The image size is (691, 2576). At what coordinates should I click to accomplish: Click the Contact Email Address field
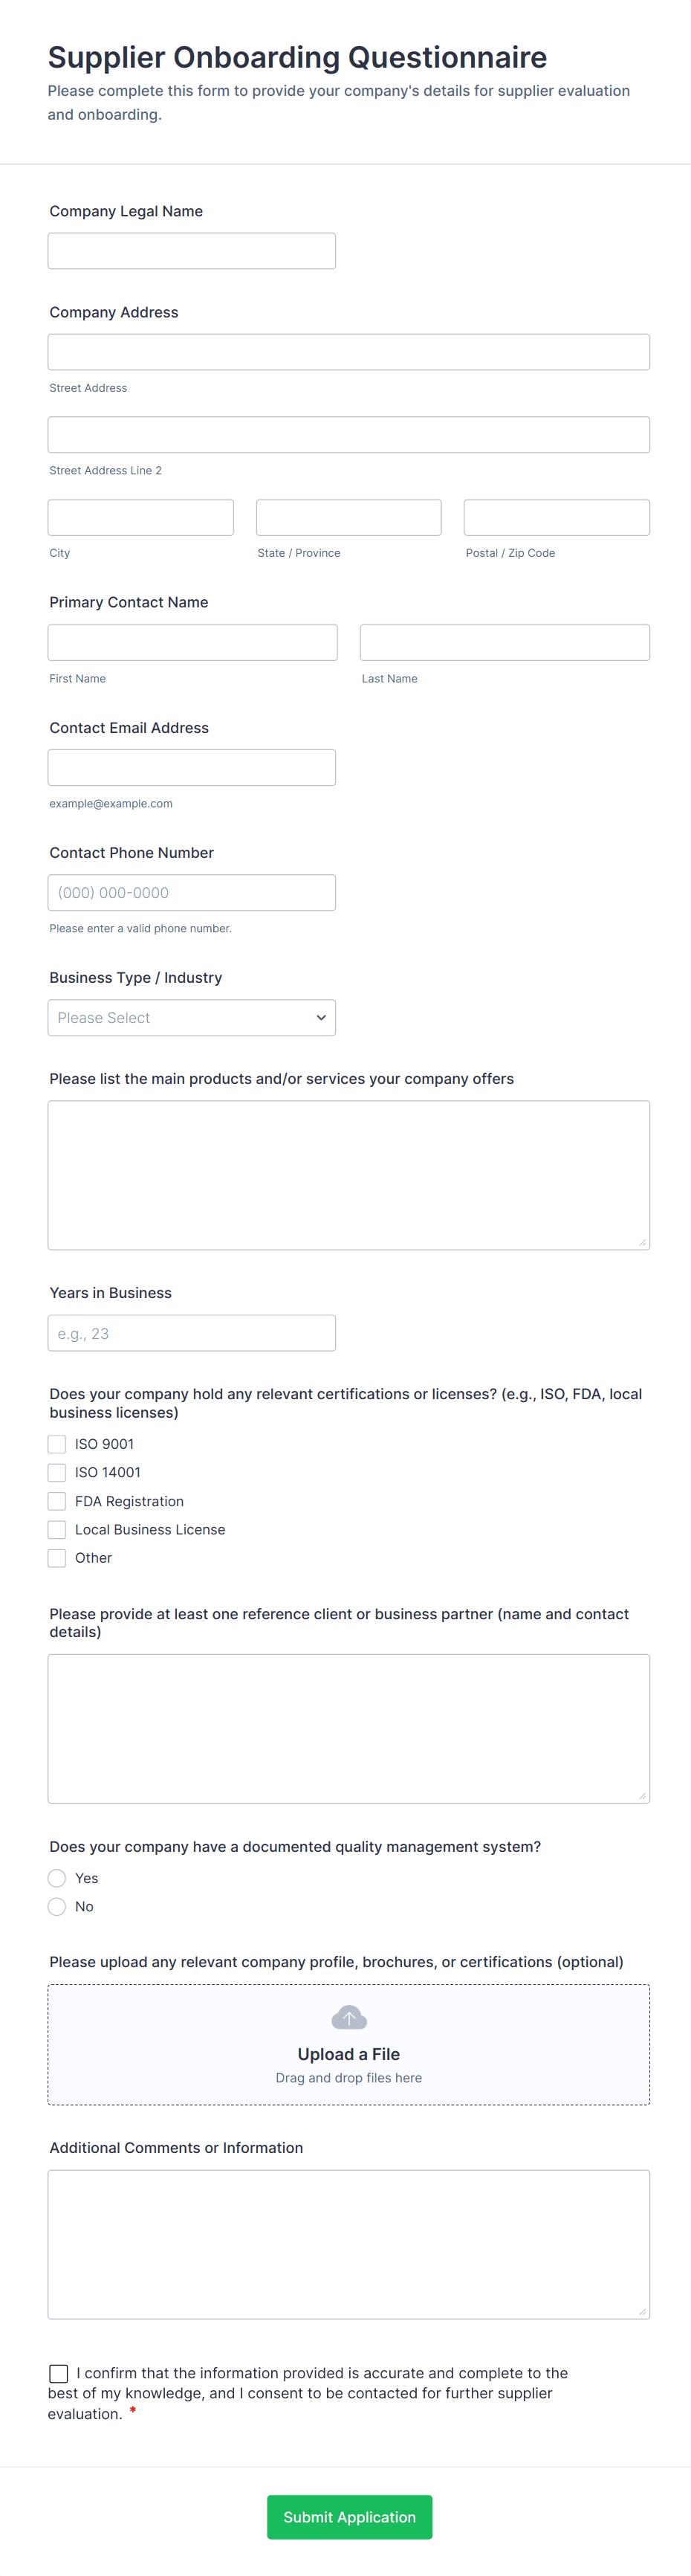click(x=191, y=768)
